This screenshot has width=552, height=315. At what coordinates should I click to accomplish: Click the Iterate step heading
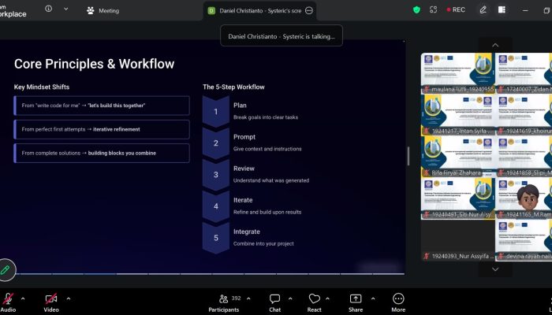(243, 200)
